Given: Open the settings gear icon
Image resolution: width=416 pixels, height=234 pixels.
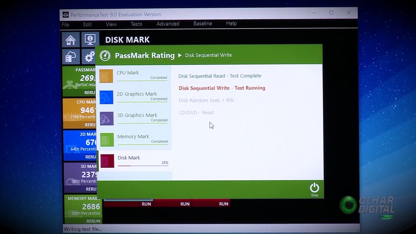Looking at the screenshot, I should pyautogui.click(x=88, y=57).
